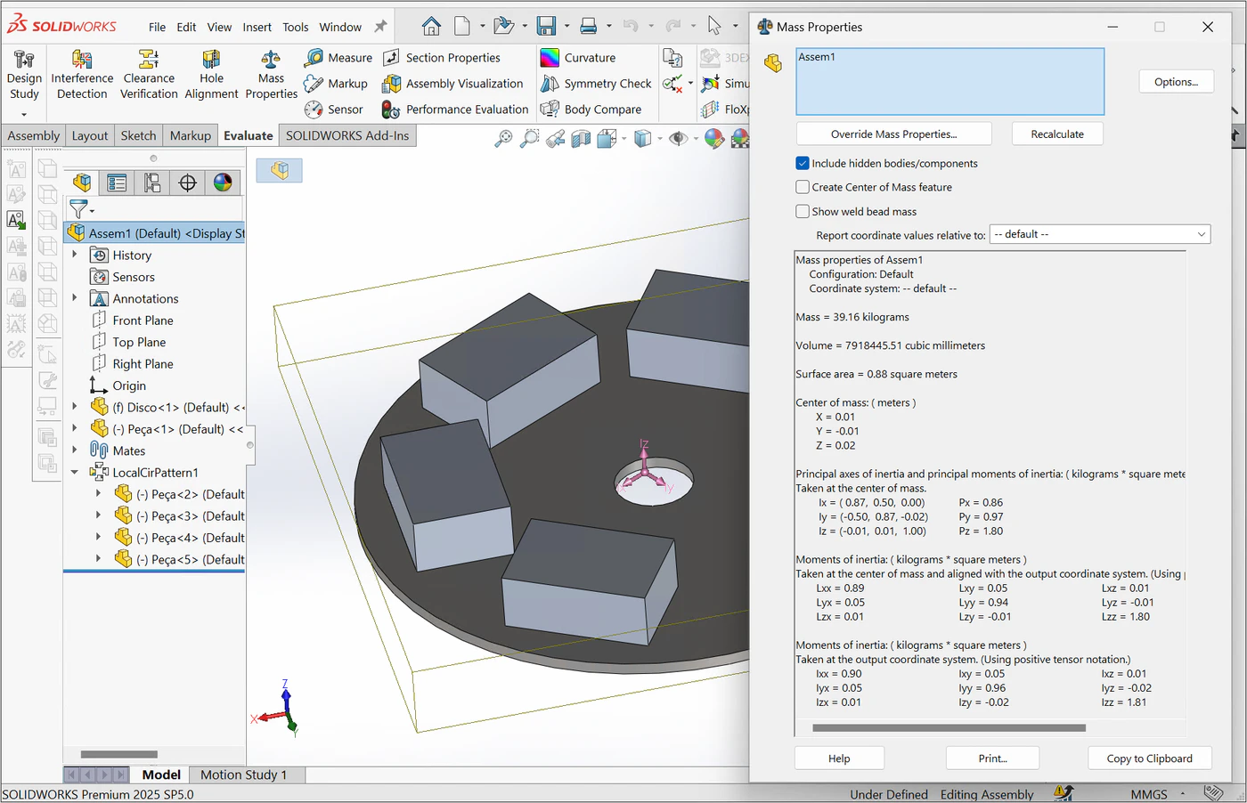
Task: Switch to the Sketch ribbon tab
Action: click(138, 135)
